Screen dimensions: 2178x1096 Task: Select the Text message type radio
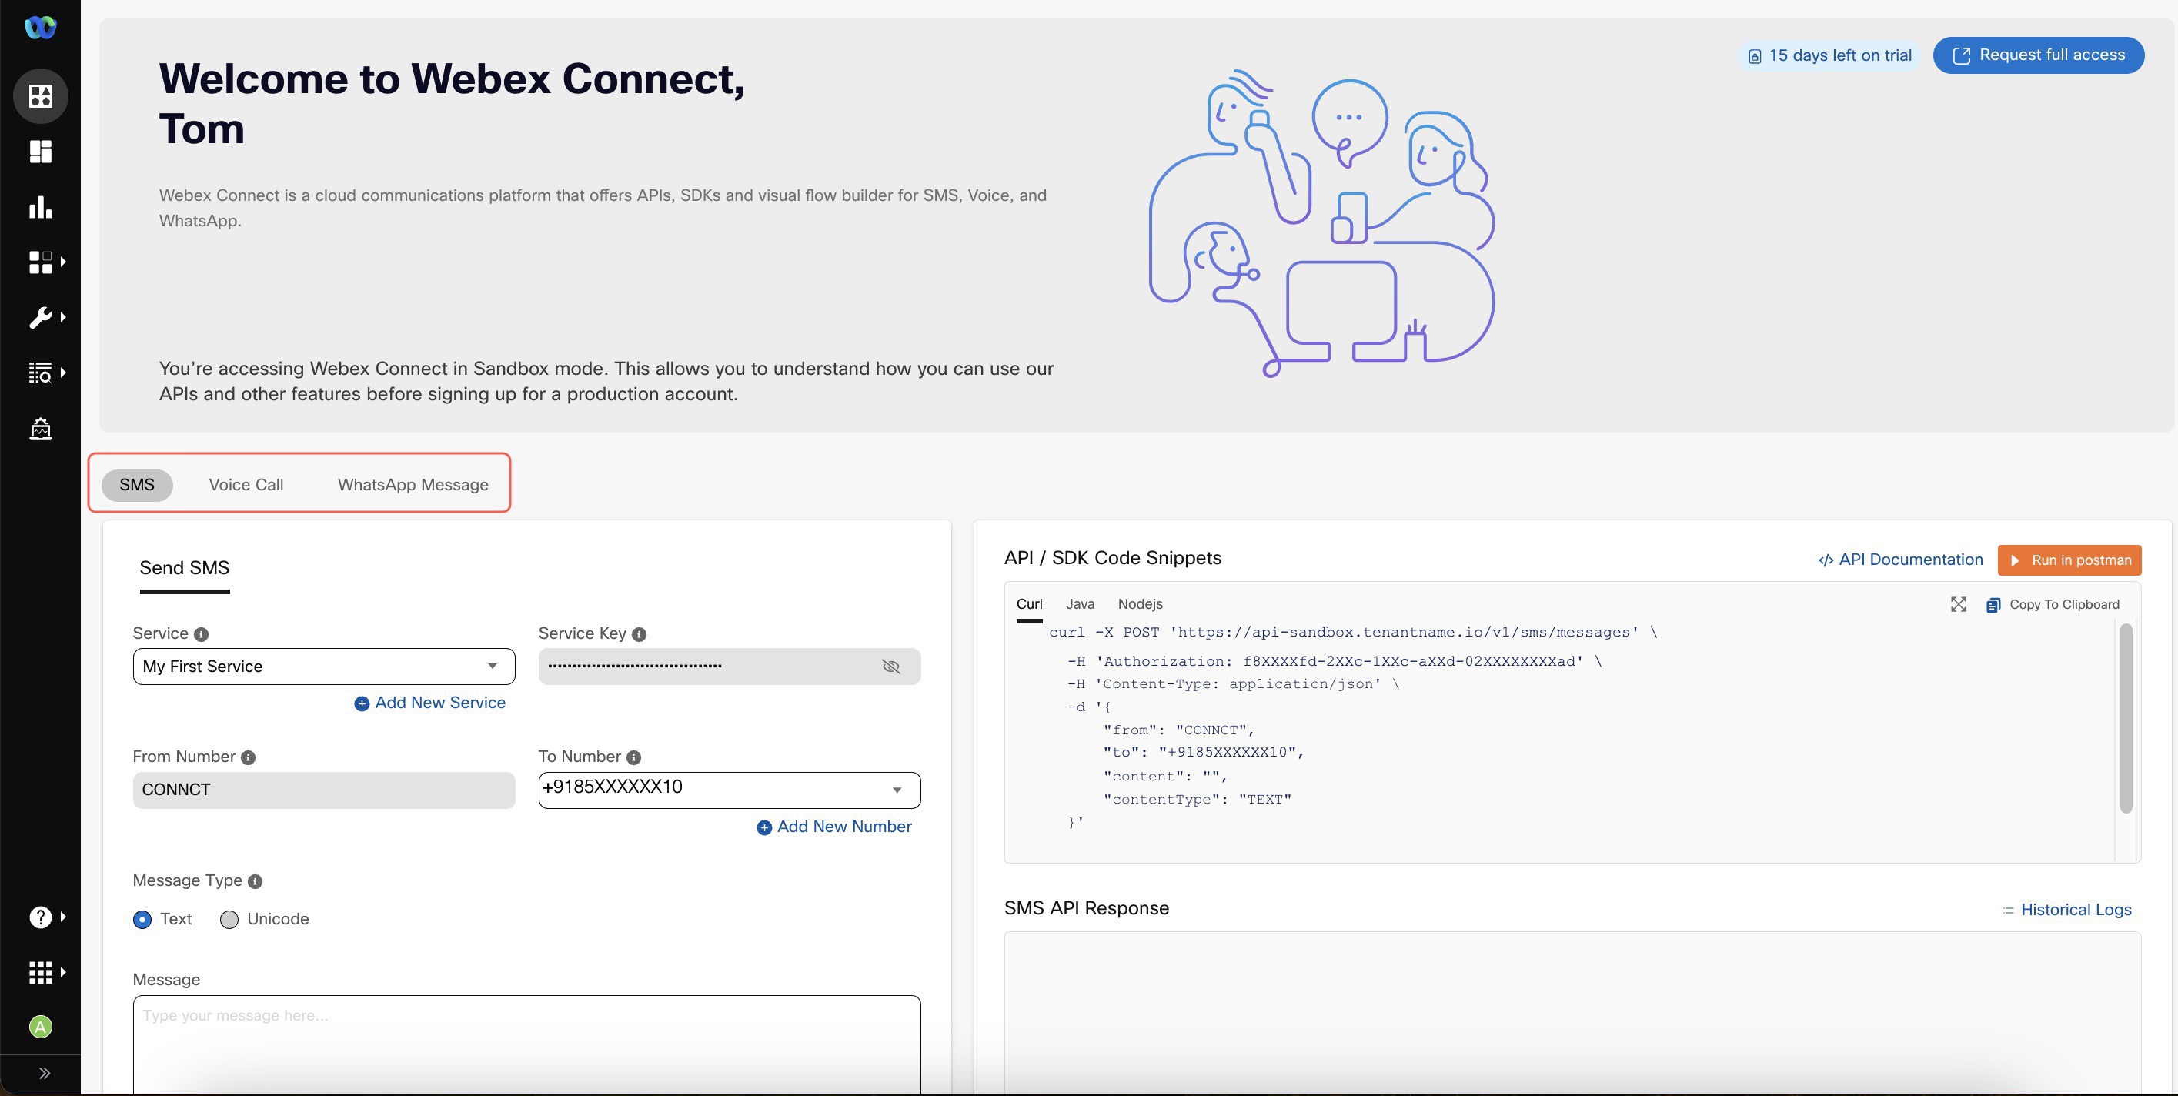[142, 919]
